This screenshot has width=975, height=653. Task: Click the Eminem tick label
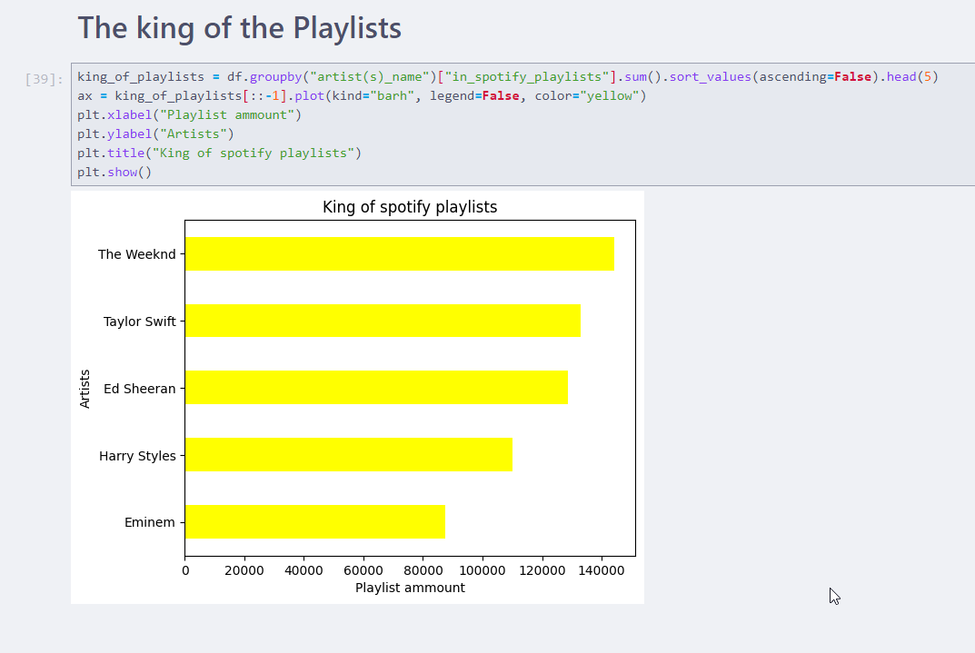[x=151, y=521]
